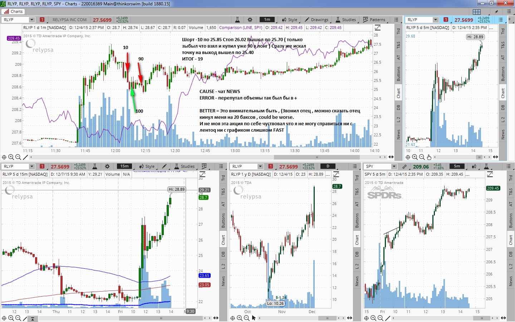Image resolution: width=515 pixels, height=322 pixels.
Task: Toggle the price scale mode on the SPY chart
Action: click(x=490, y=174)
